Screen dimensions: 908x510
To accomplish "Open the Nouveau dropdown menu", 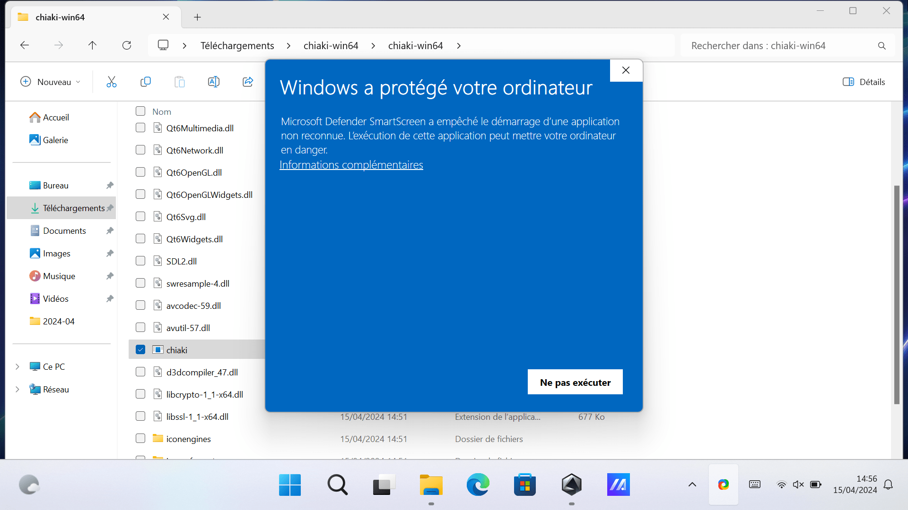I will click(x=51, y=82).
